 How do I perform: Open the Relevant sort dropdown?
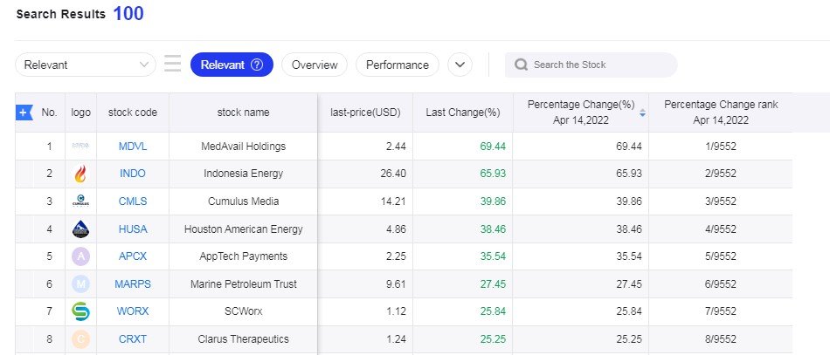tap(86, 65)
